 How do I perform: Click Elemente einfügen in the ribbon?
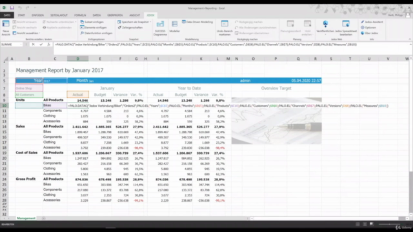click(x=93, y=27)
